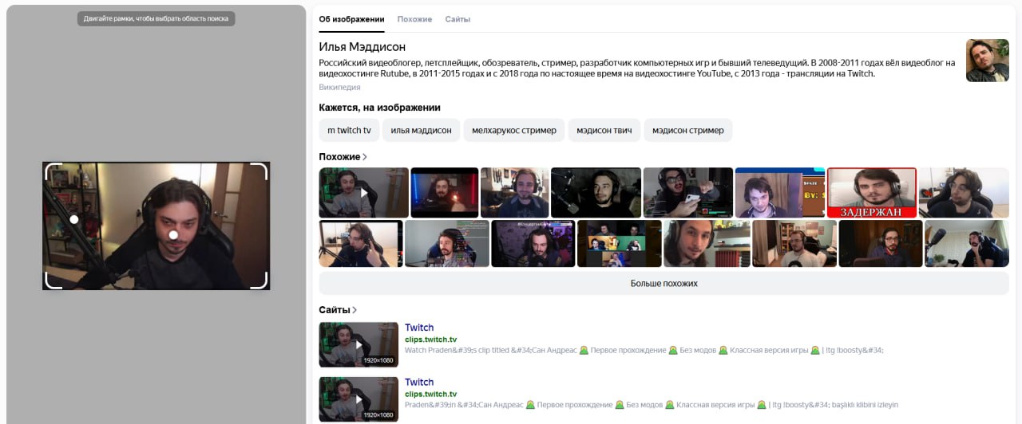Click the bottom-left crop frame corner handle
The width and height of the screenshot is (1022, 424).
point(53,280)
